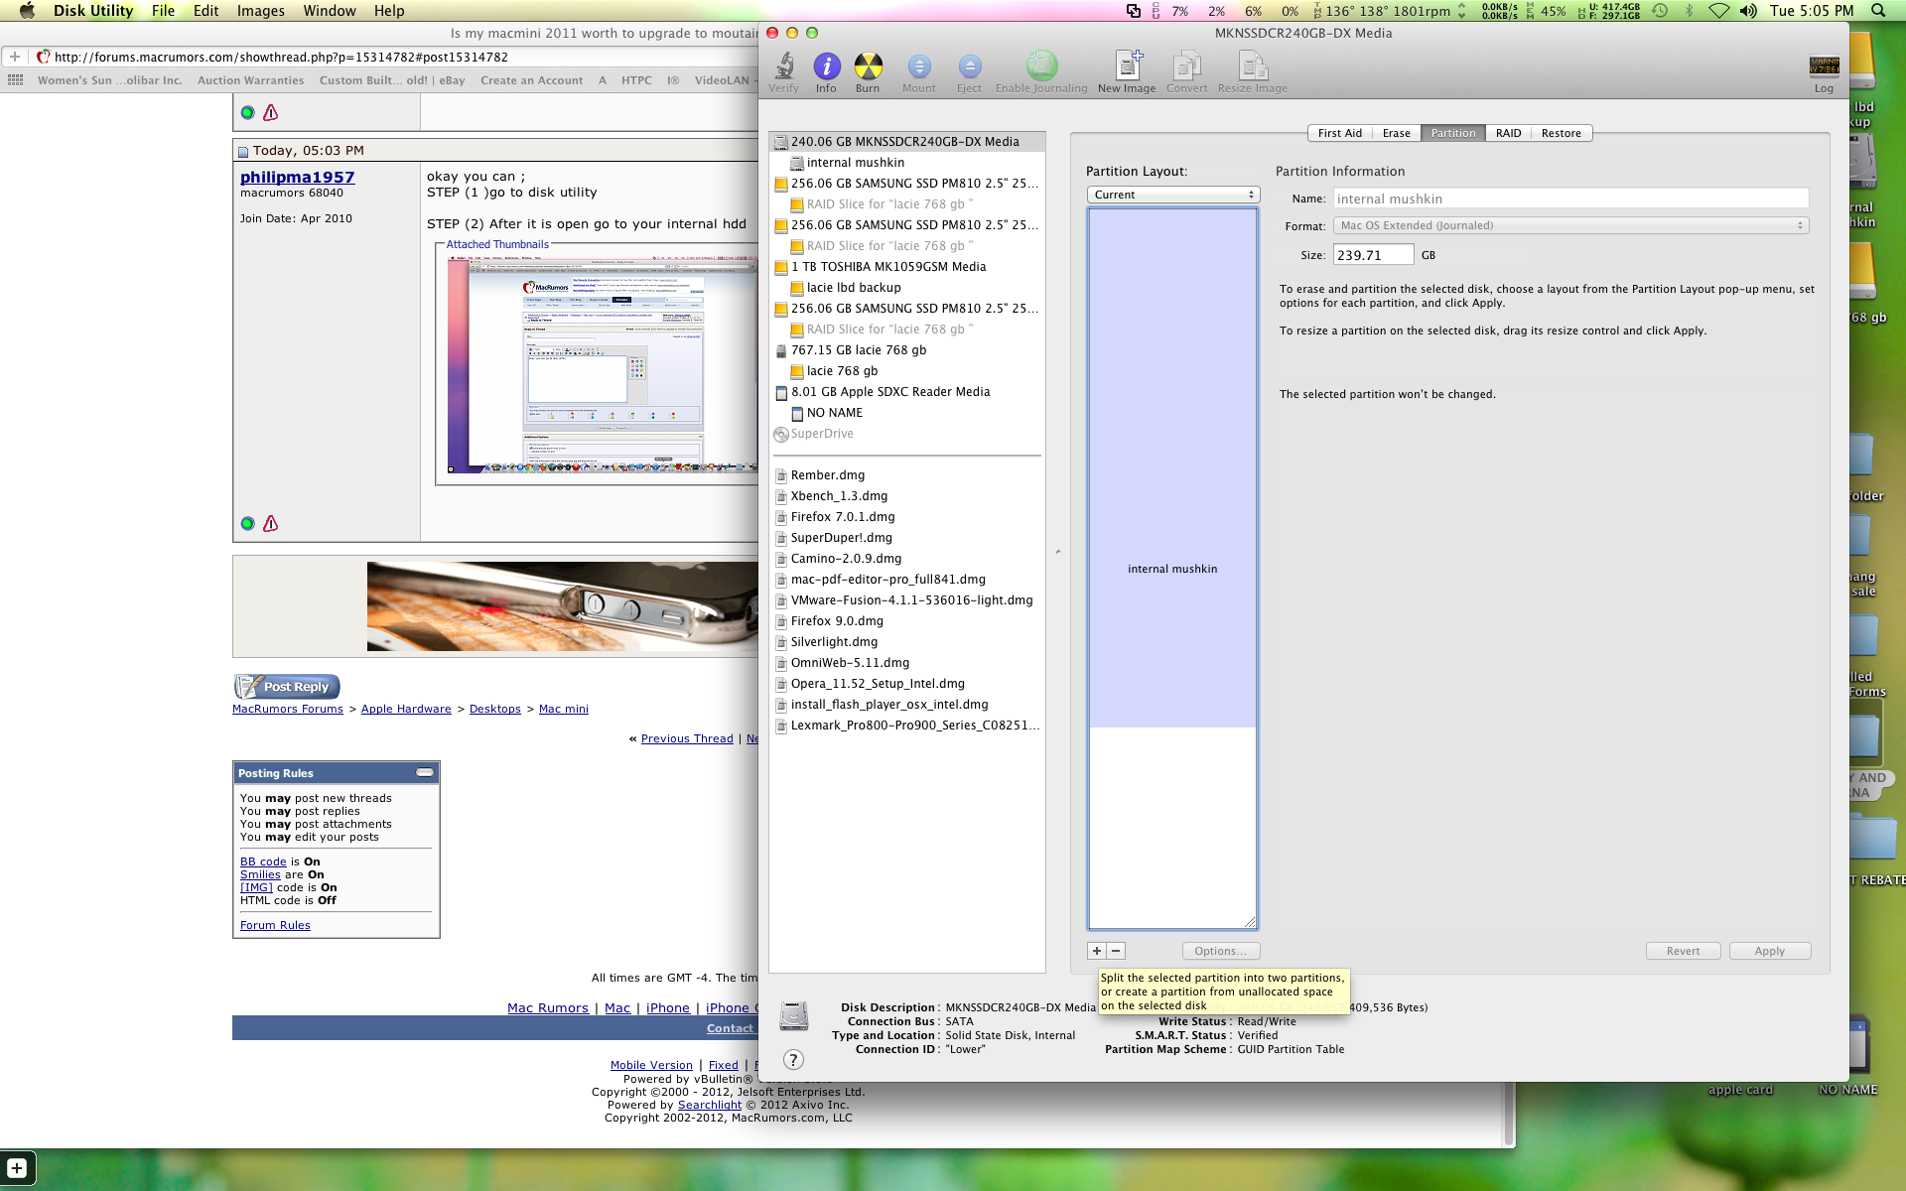1906x1191 pixels.
Task: Click the Previous Thread link
Action: (687, 738)
